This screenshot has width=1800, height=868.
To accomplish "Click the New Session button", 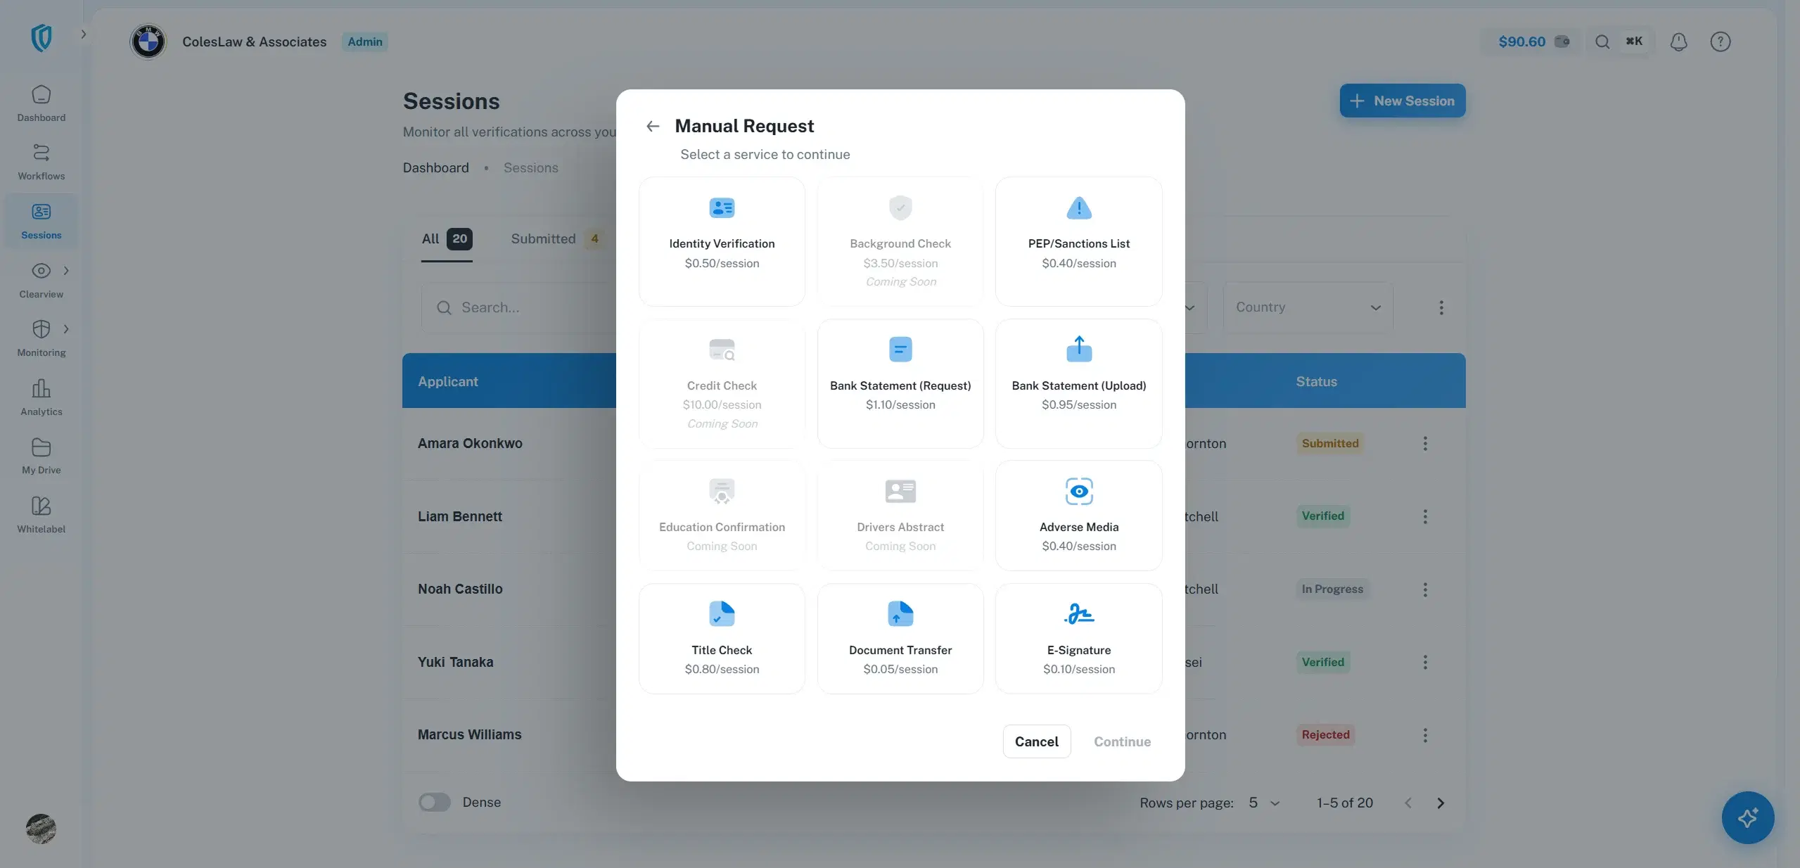I will [x=1402, y=101].
